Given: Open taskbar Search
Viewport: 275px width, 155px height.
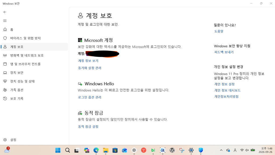Looking at the screenshot, I should (67, 150).
